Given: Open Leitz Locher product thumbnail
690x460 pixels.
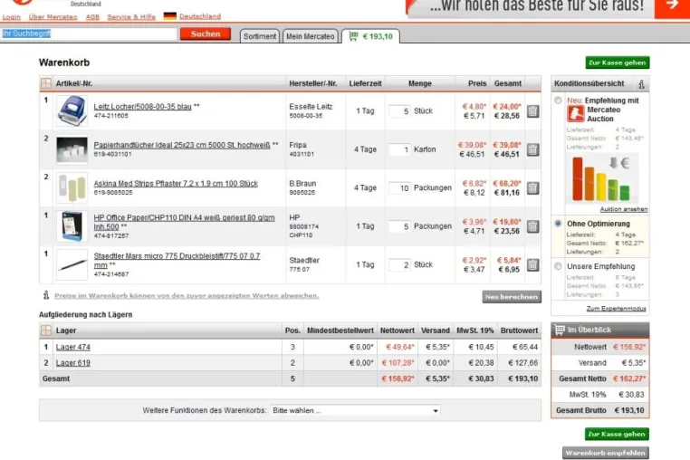Looking at the screenshot, I should [x=72, y=111].
